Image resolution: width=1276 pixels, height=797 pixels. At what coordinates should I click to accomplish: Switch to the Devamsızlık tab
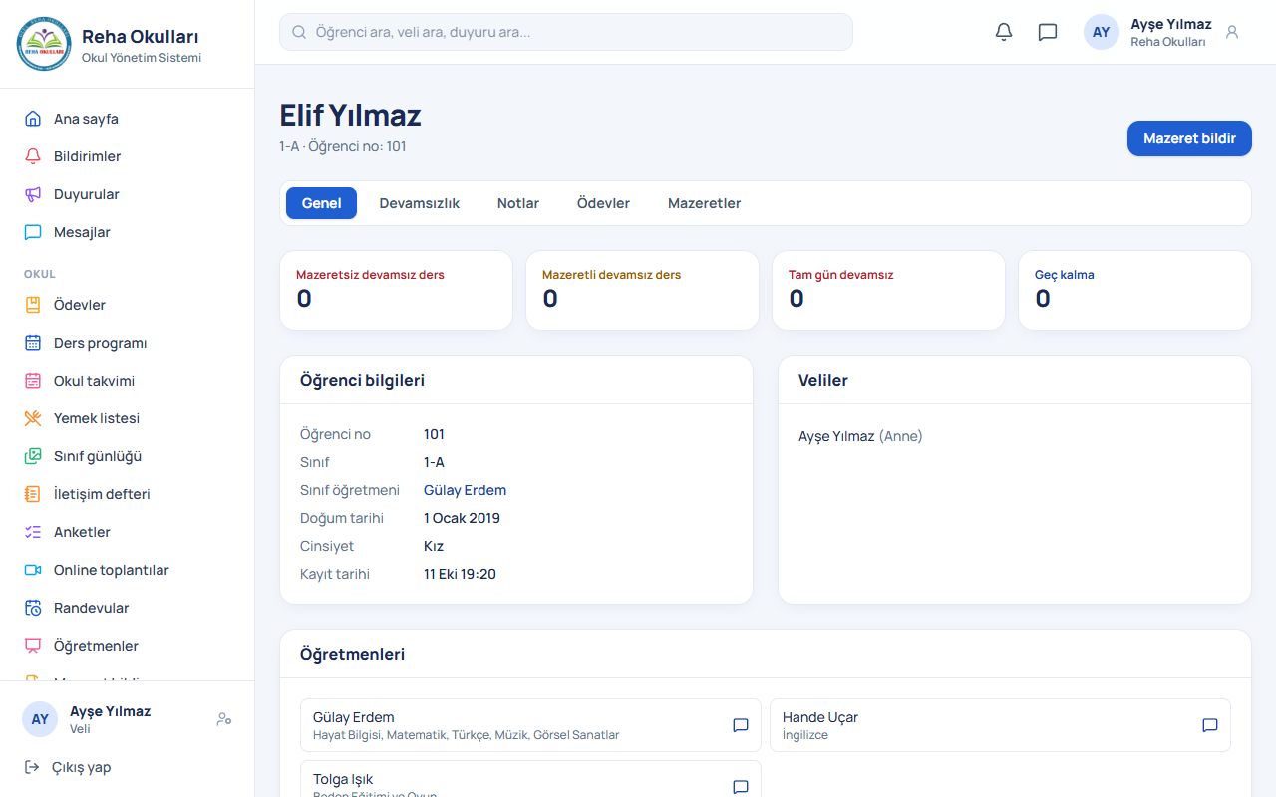419,203
